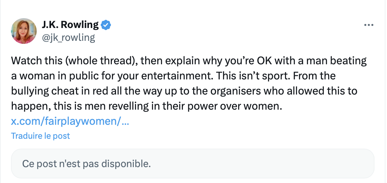
Task: Click the 'Ce post n'est pas disponible.' box
Action: (x=192, y=163)
